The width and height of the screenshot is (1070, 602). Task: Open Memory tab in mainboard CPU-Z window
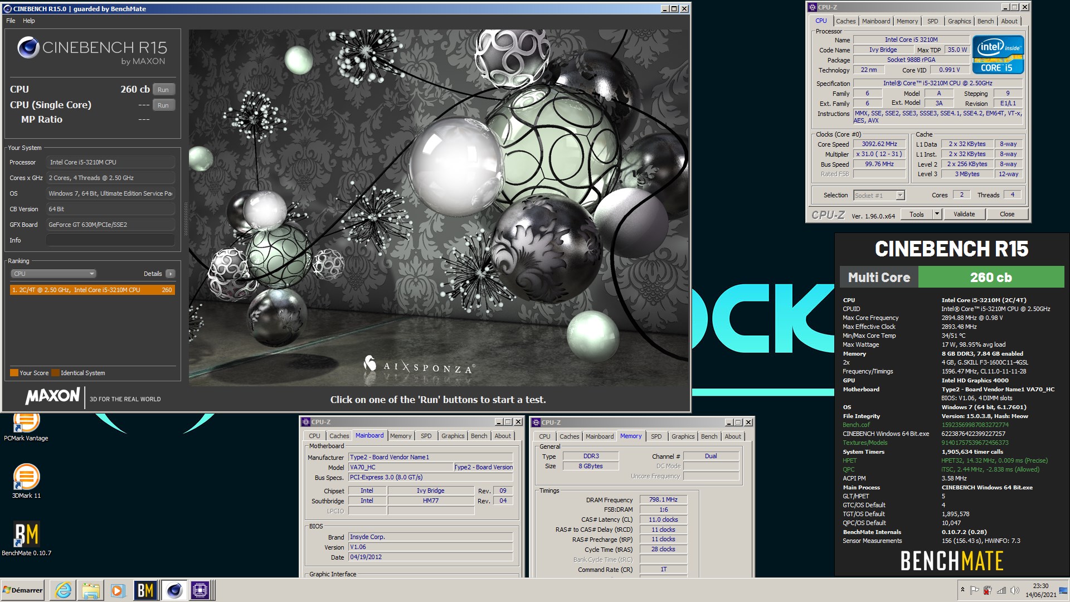click(401, 436)
